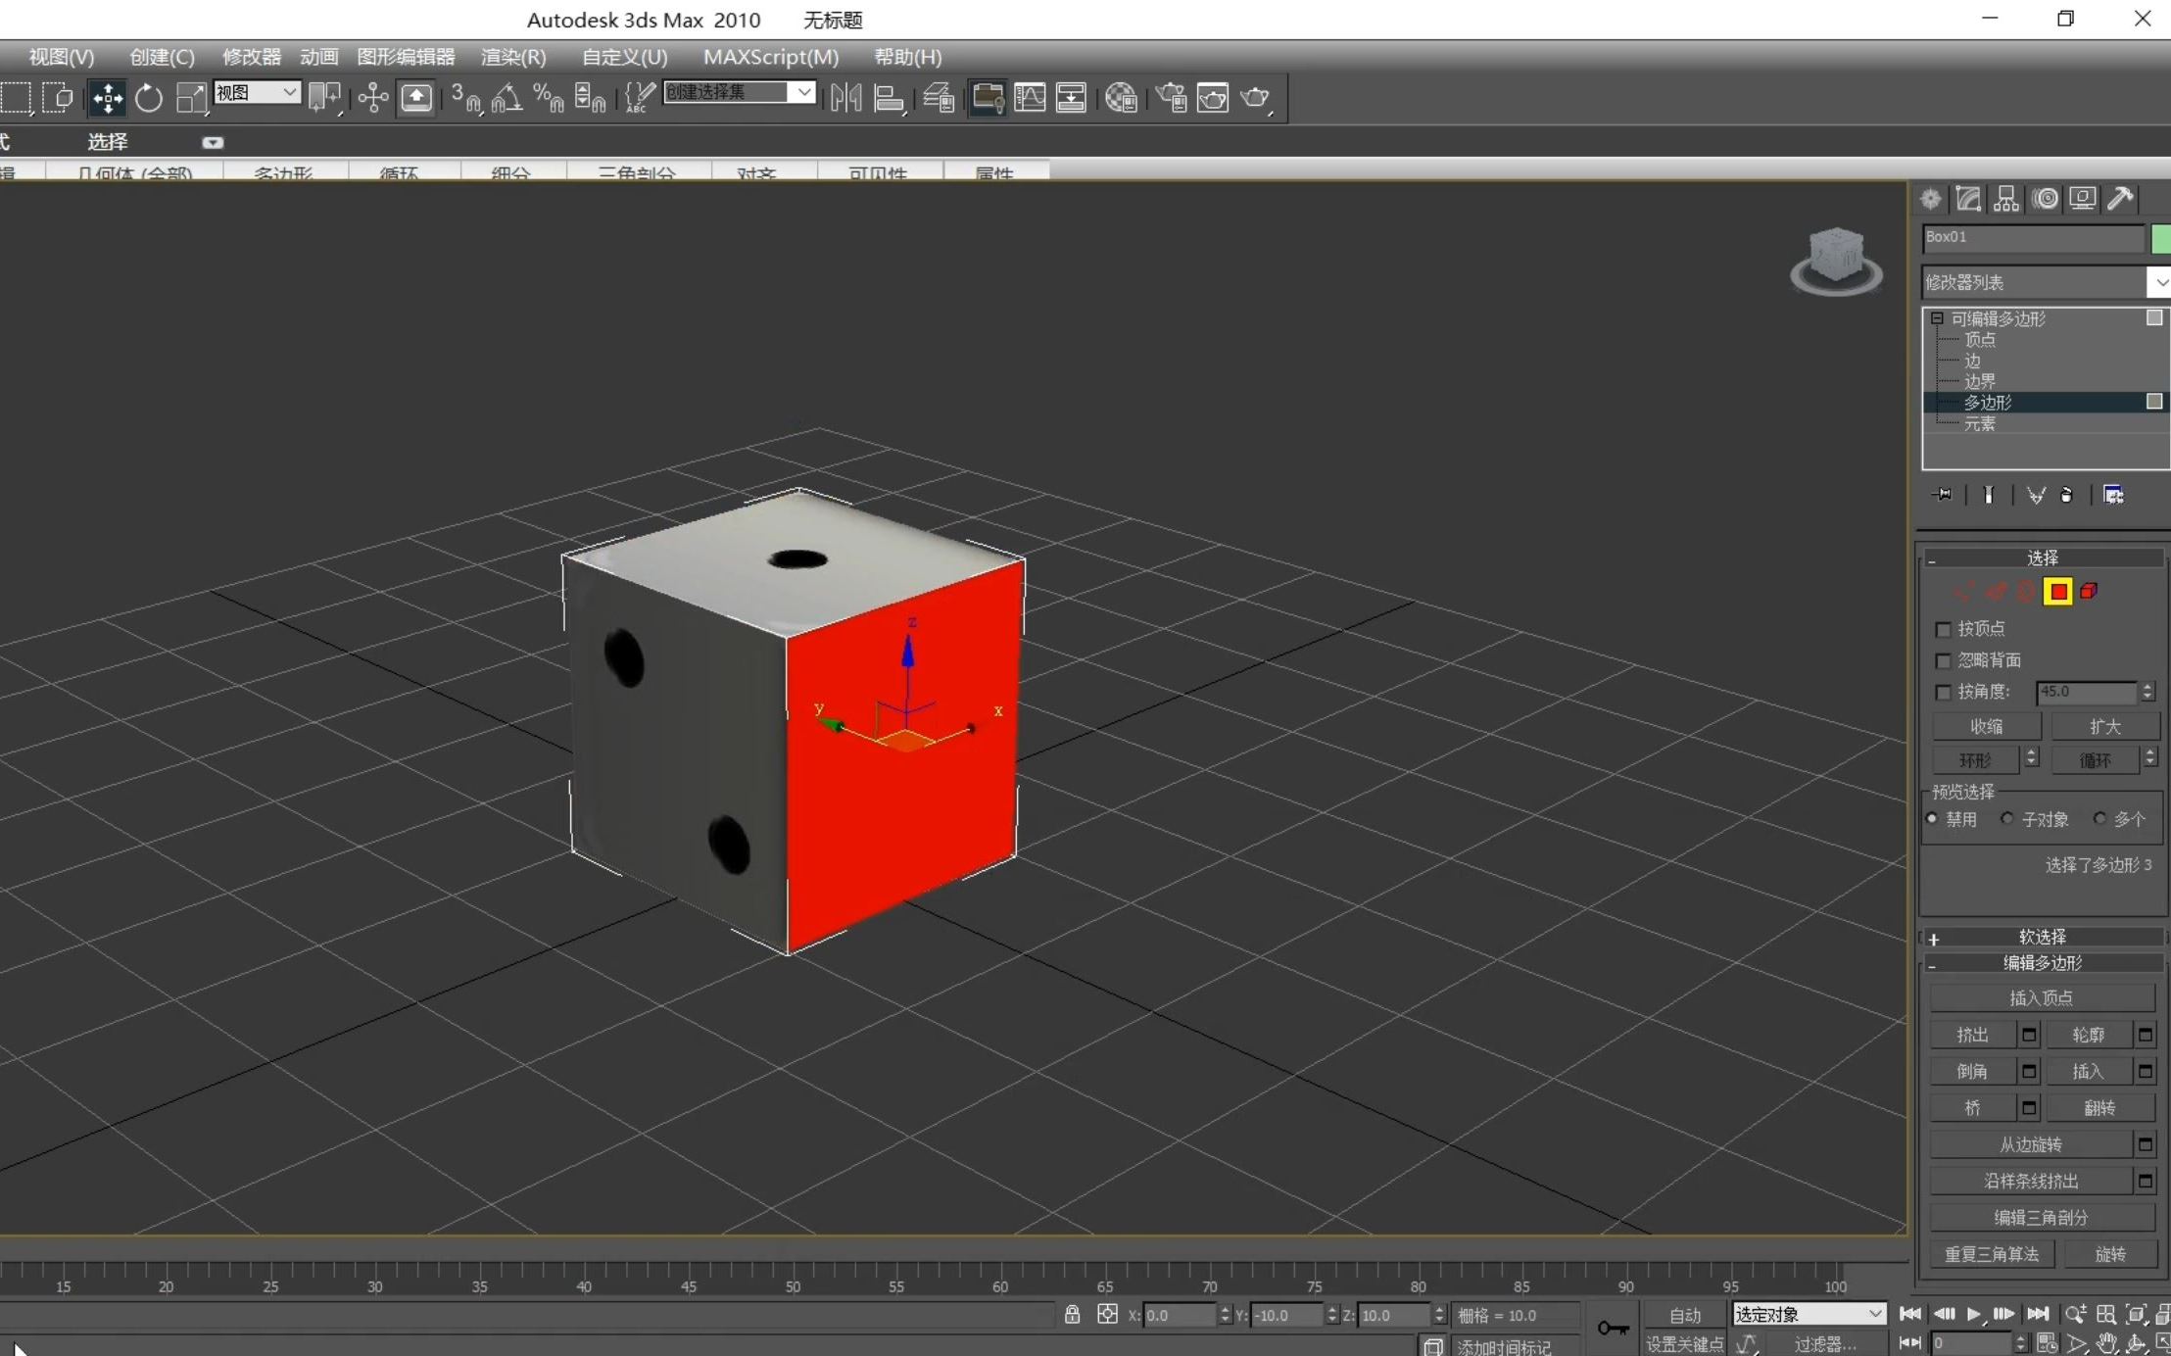The height and width of the screenshot is (1356, 2171).
Task: Enable the 忽略背面 checkbox
Action: click(x=1944, y=660)
